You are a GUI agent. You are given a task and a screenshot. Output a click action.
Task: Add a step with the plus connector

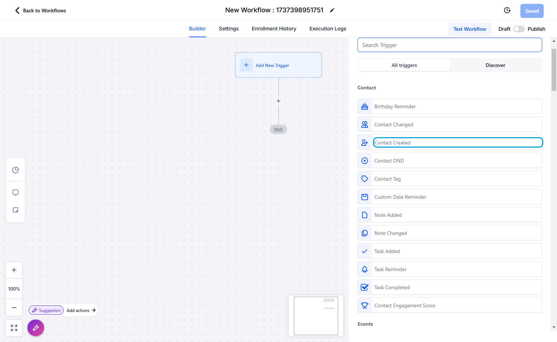pos(278,101)
